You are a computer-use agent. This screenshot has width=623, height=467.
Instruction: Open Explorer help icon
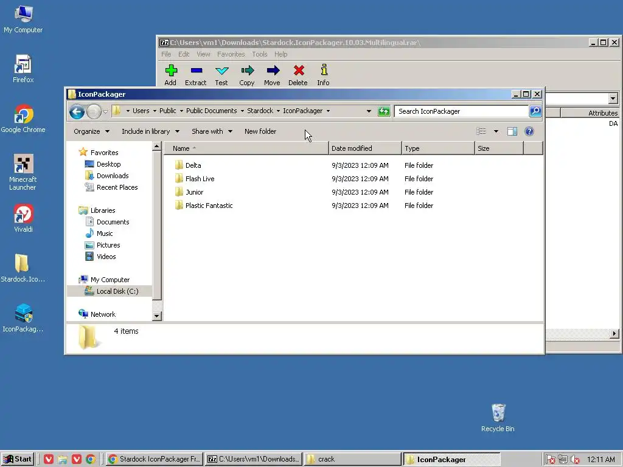point(529,131)
